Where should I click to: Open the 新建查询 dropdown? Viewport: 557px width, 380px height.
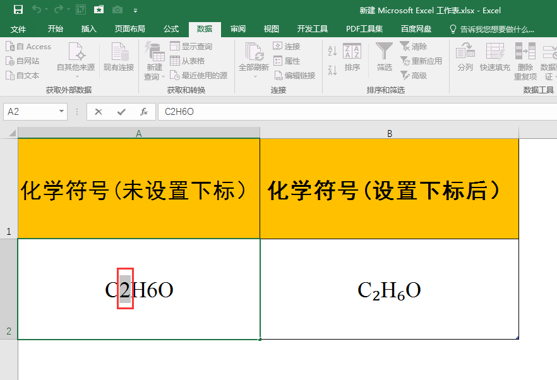[155, 61]
